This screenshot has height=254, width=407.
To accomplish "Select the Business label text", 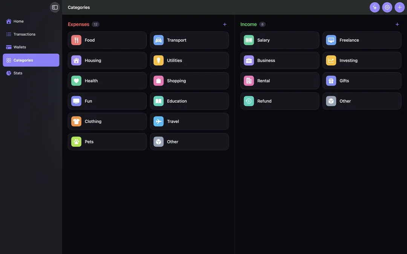I will tap(266, 60).
